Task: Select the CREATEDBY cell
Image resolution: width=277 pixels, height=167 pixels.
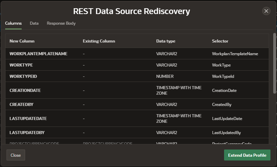Action: 21,104
